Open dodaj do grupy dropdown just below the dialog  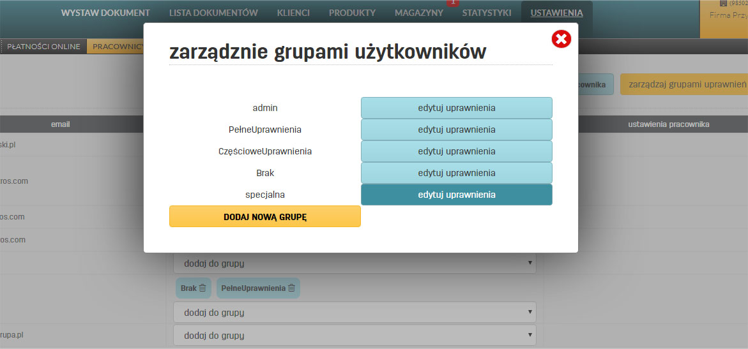point(355,263)
